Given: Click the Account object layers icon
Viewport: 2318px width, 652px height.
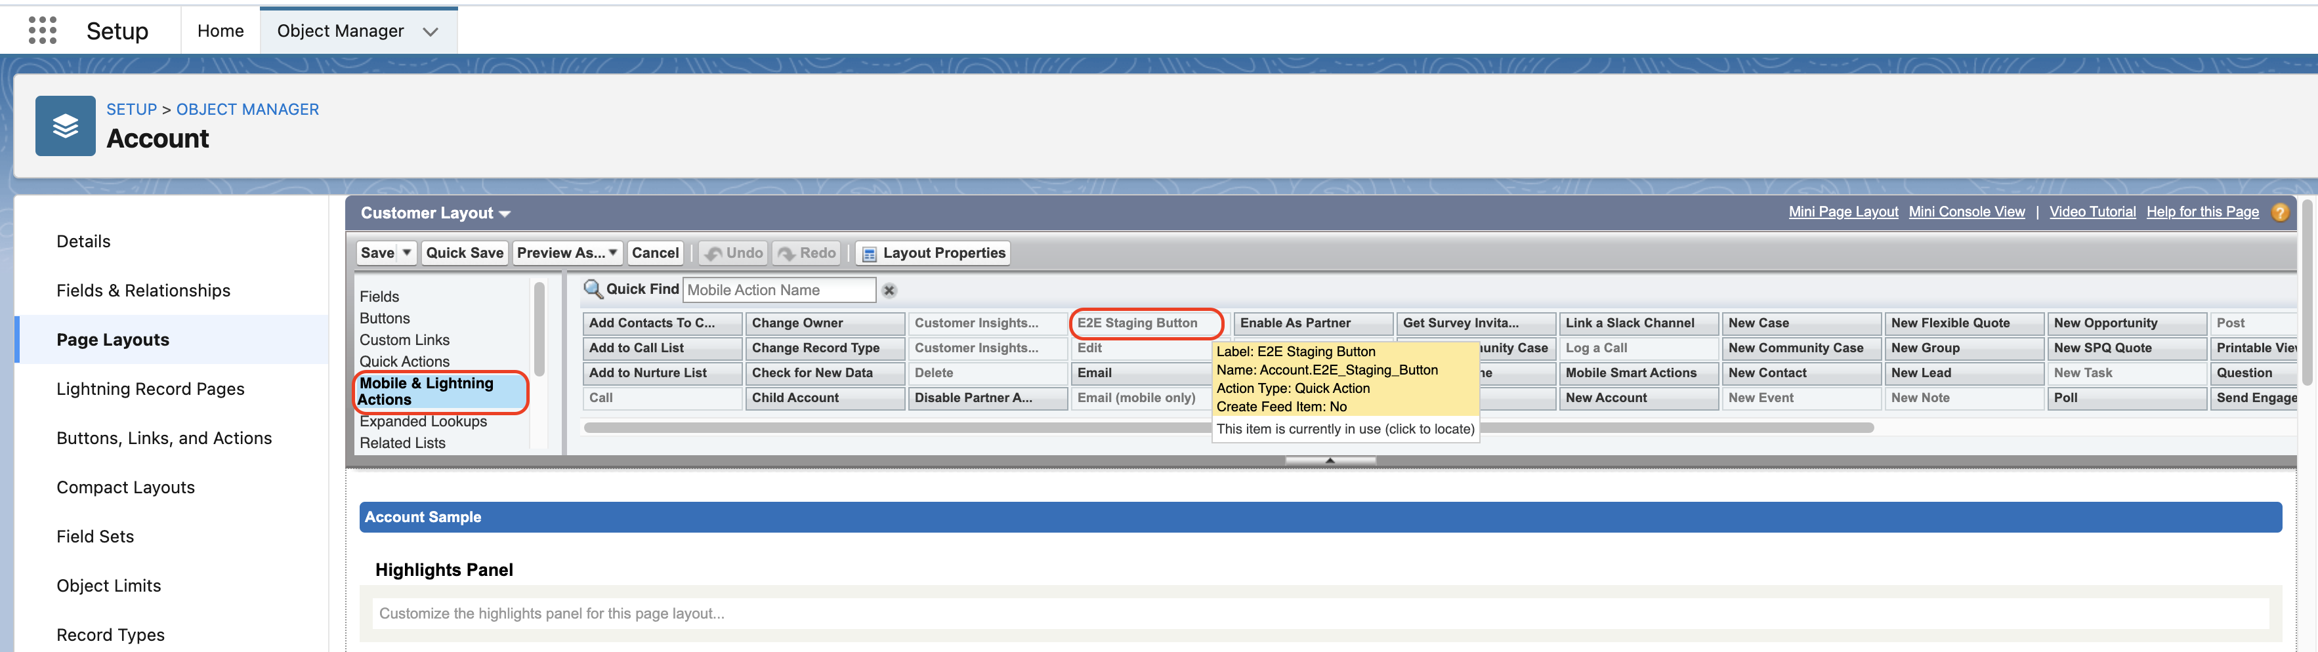Looking at the screenshot, I should 65,126.
